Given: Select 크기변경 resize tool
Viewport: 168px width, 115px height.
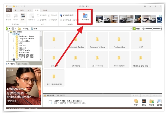Looking at the screenshot, I should tap(53, 15).
